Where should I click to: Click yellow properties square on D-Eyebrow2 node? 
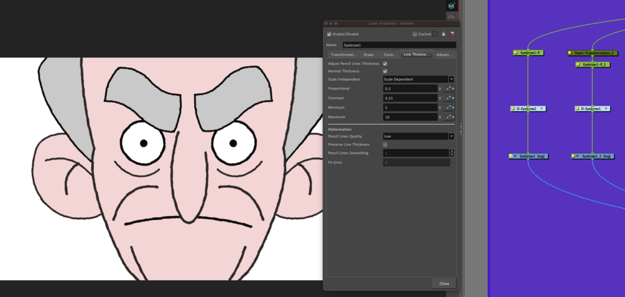point(513,108)
